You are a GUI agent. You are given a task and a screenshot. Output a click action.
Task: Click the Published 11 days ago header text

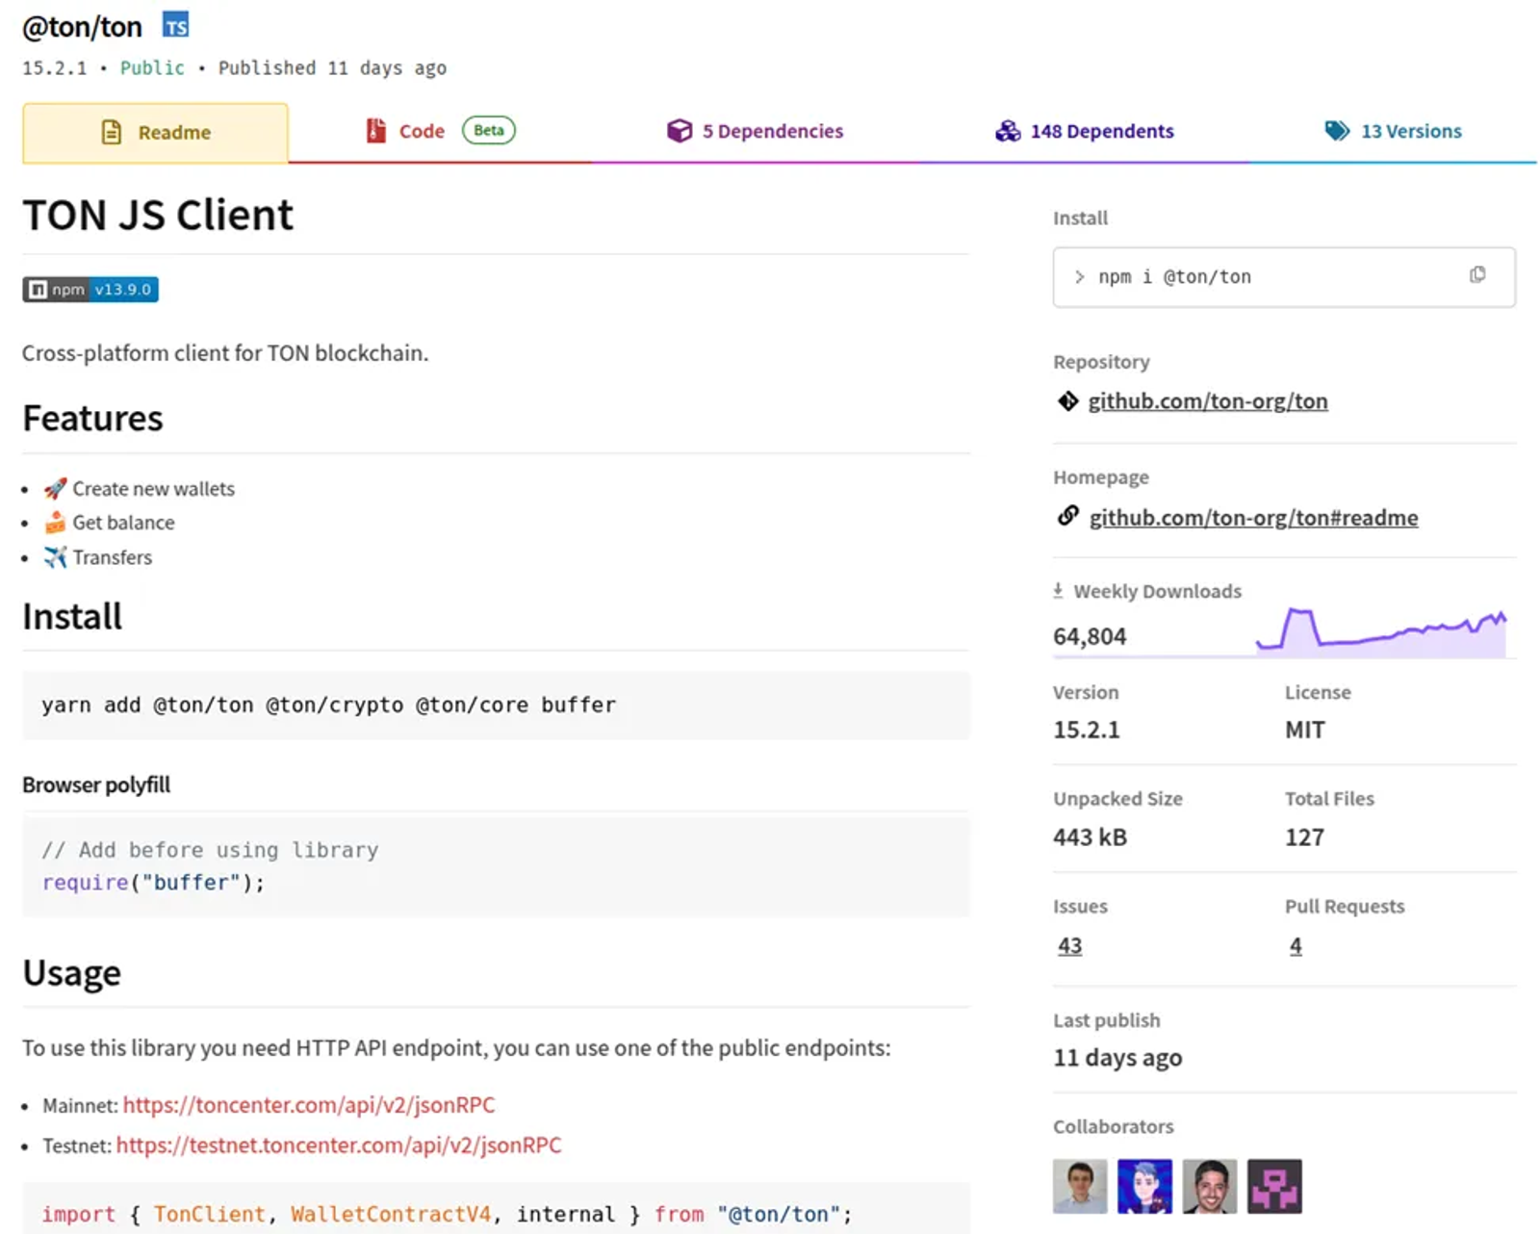pyautogui.click(x=332, y=67)
